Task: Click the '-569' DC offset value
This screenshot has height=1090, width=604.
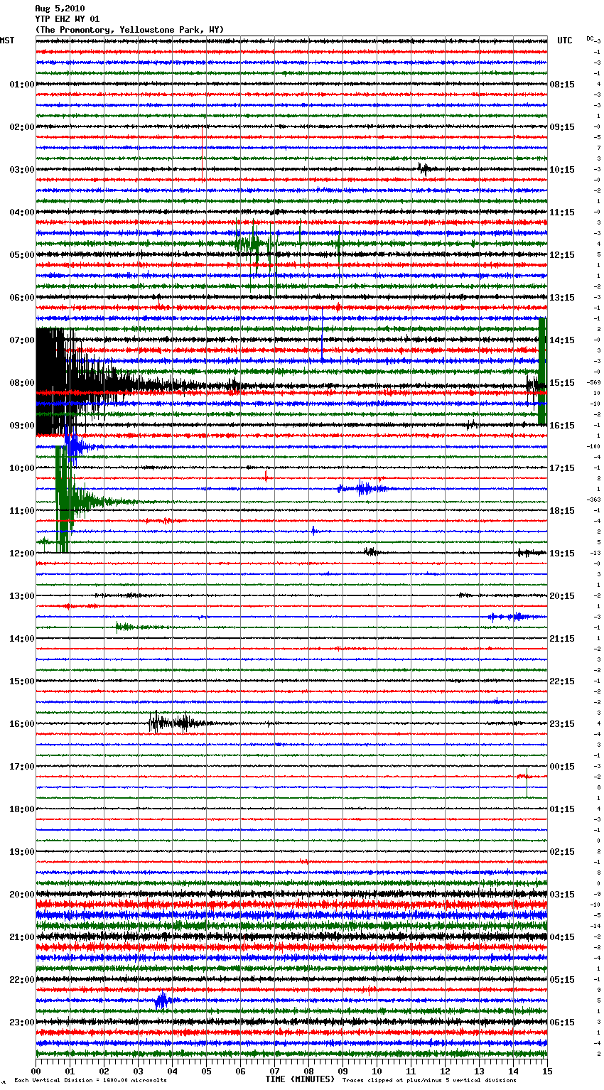Action: (594, 382)
